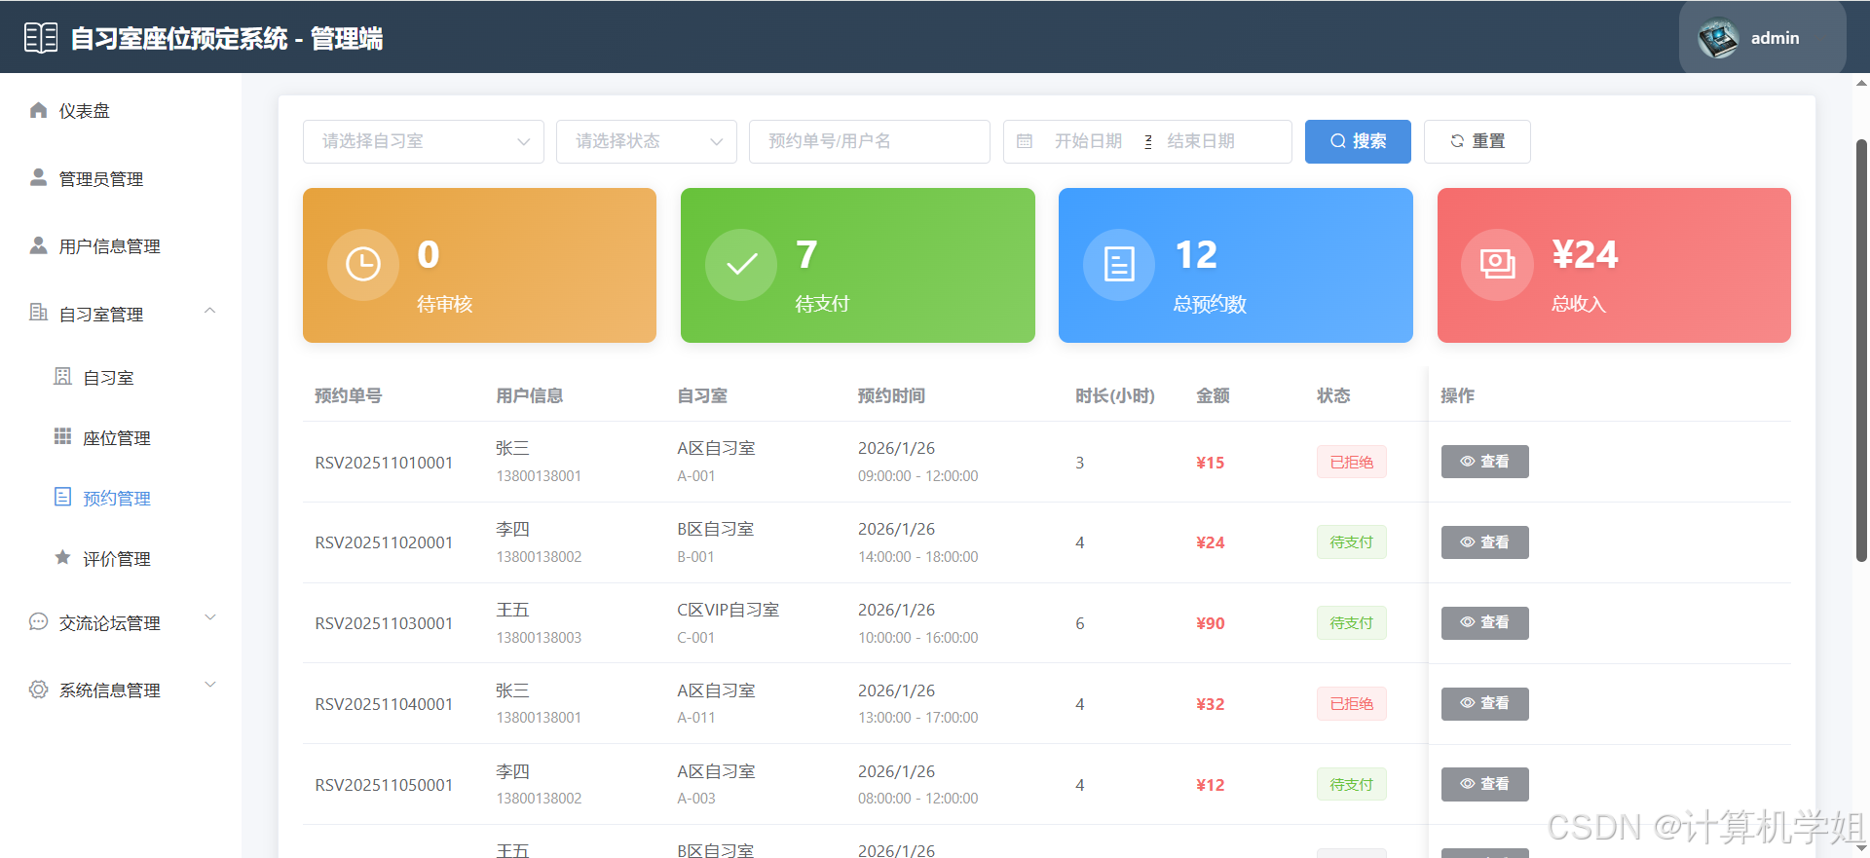
Task: Click the 预约时间 column header
Action: point(891,395)
